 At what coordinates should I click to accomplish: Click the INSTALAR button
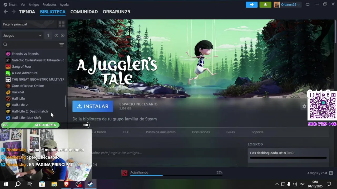point(93,106)
